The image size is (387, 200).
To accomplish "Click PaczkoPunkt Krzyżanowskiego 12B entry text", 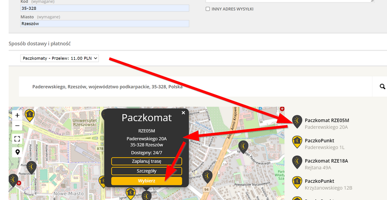I will (x=328, y=184).
